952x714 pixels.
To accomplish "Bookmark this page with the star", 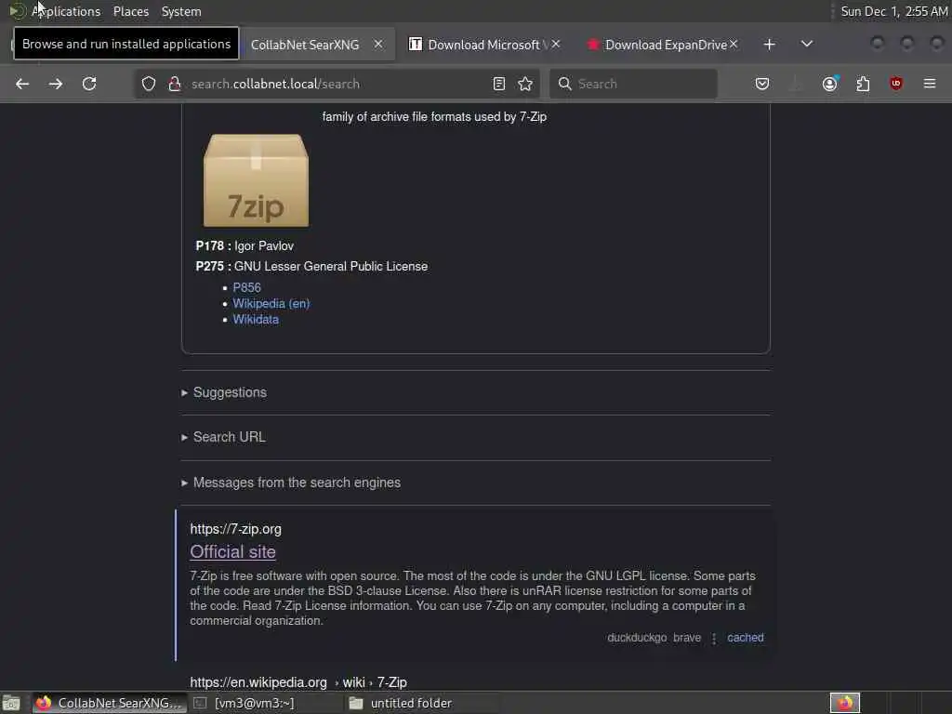I will pyautogui.click(x=525, y=84).
